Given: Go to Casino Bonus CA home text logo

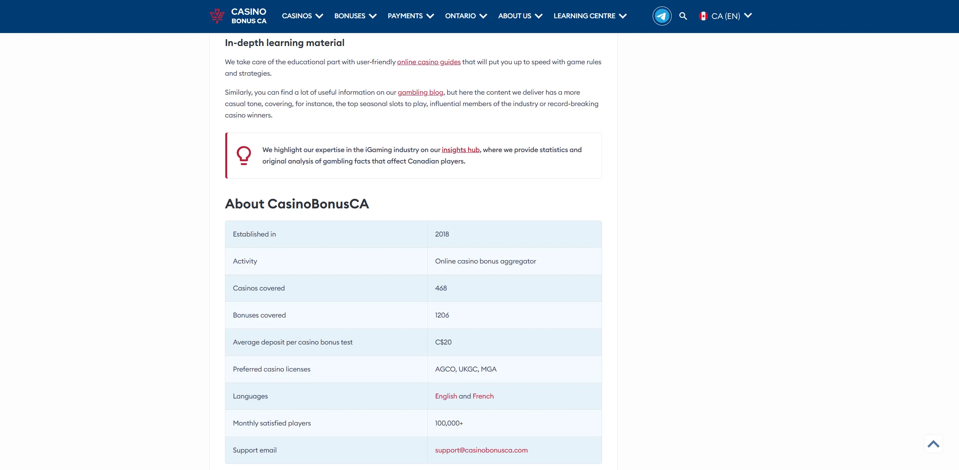Looking at the screenshot, I should coord(249,16).
